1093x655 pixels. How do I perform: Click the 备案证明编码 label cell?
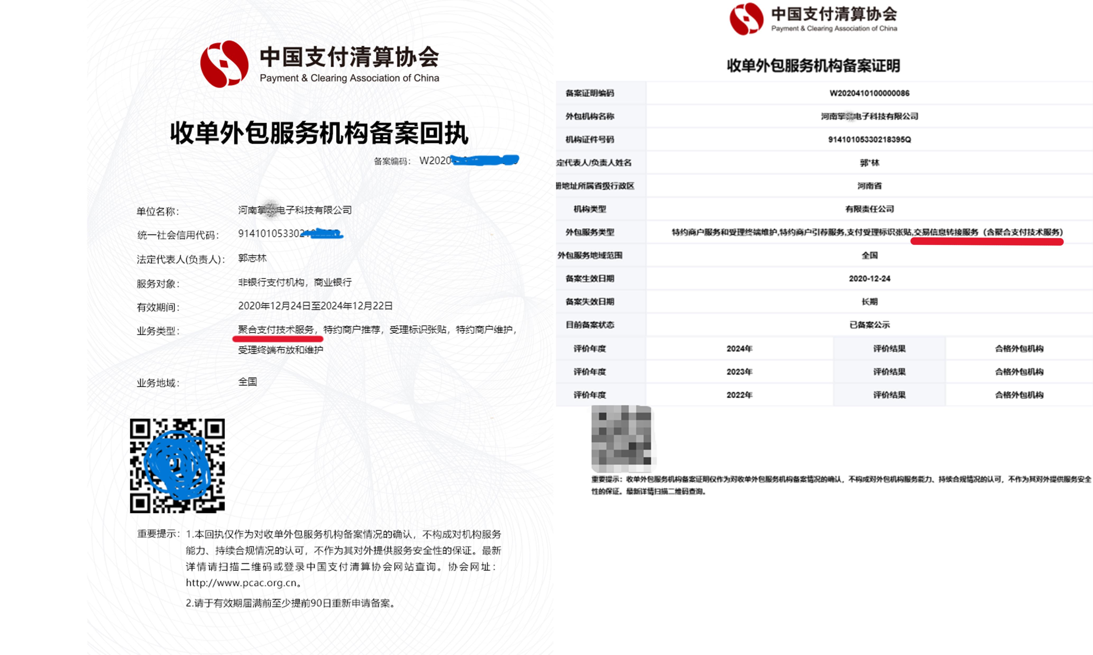click(x=589, y=93)
